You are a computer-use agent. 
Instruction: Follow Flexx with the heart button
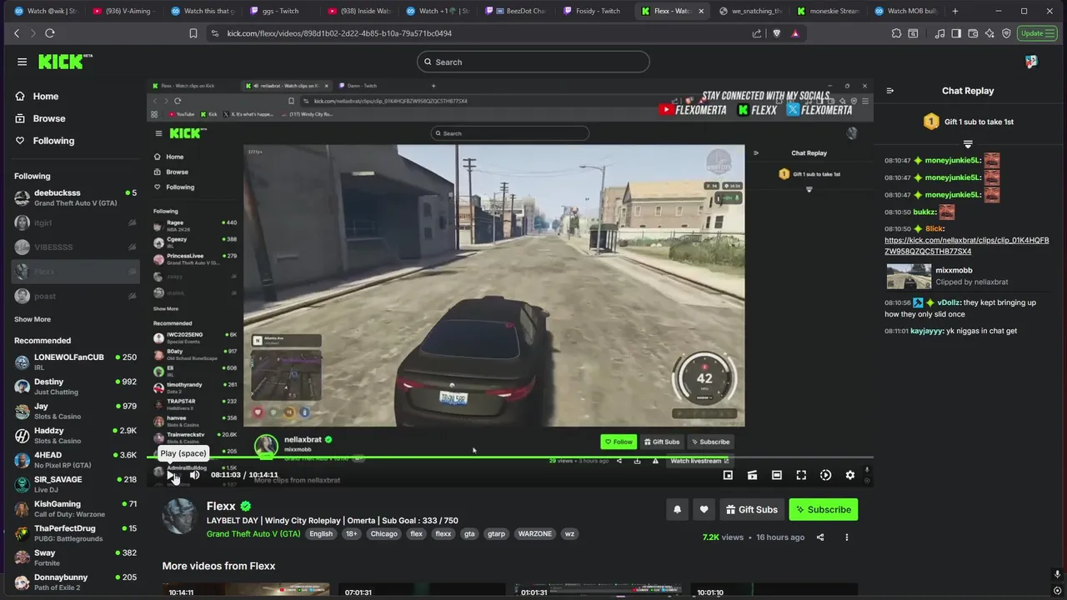[704, 509]
